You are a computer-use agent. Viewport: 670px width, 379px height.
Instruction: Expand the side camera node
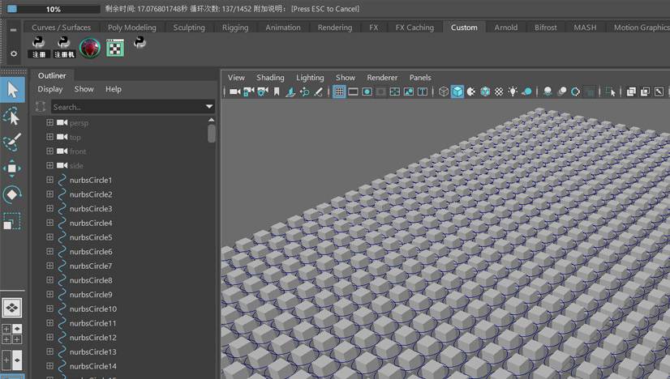(x=49, y=165)
